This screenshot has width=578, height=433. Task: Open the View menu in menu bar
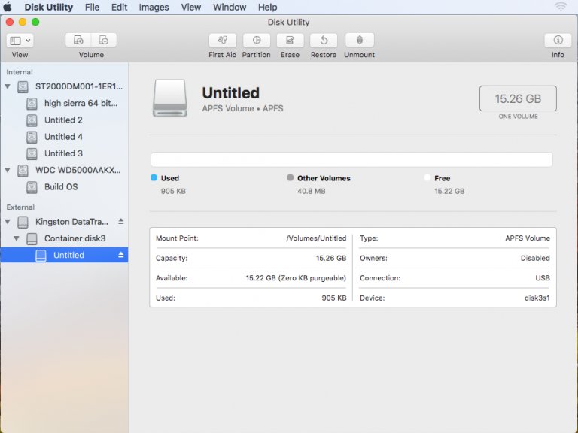(190, 7)
